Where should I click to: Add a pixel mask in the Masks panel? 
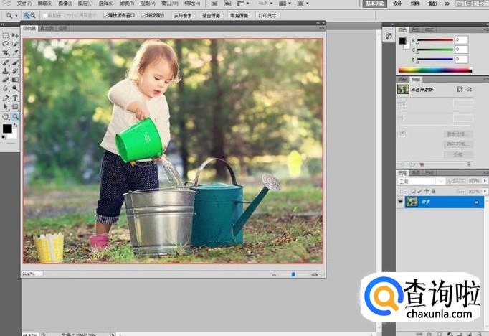click(460, 89)
